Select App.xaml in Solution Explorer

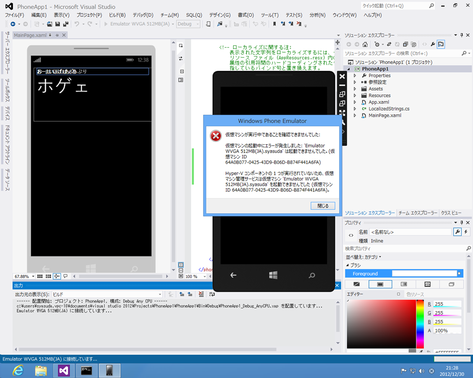click(378, 102)
